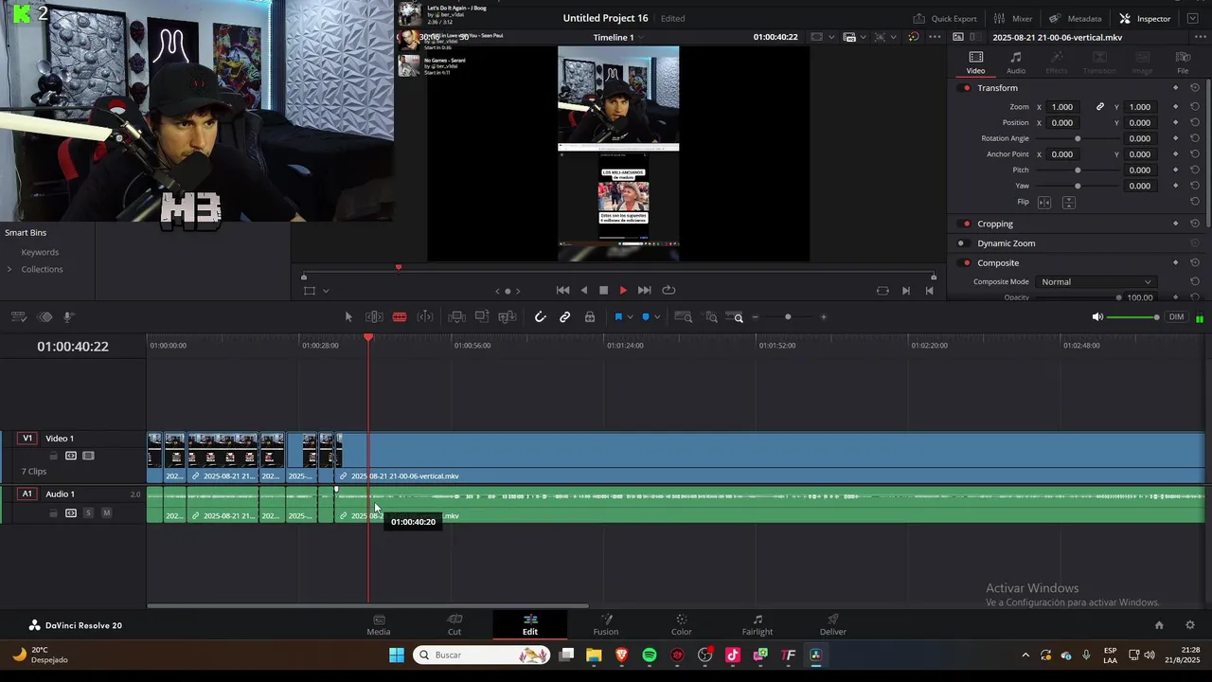Viewport: 1212px width, 682px height.
Task: Toggle timeline Snapping magnet icon
Action: [x=540, y=317]
